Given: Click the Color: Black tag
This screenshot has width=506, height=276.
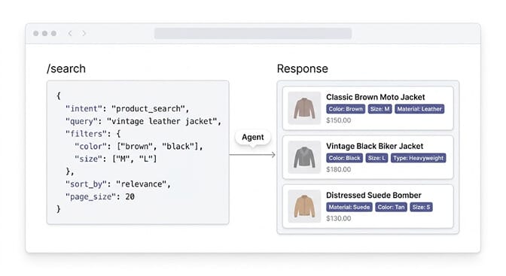Looking at the screenshot, I should coord(344,158).
